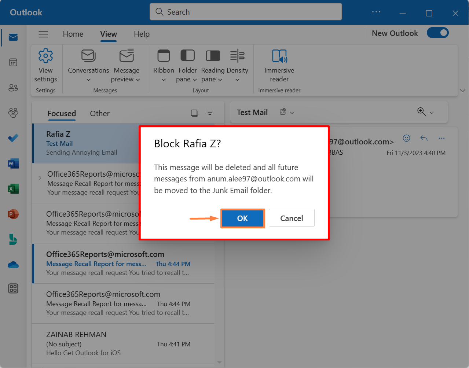Open the People contacts icon

click(13, 88)
